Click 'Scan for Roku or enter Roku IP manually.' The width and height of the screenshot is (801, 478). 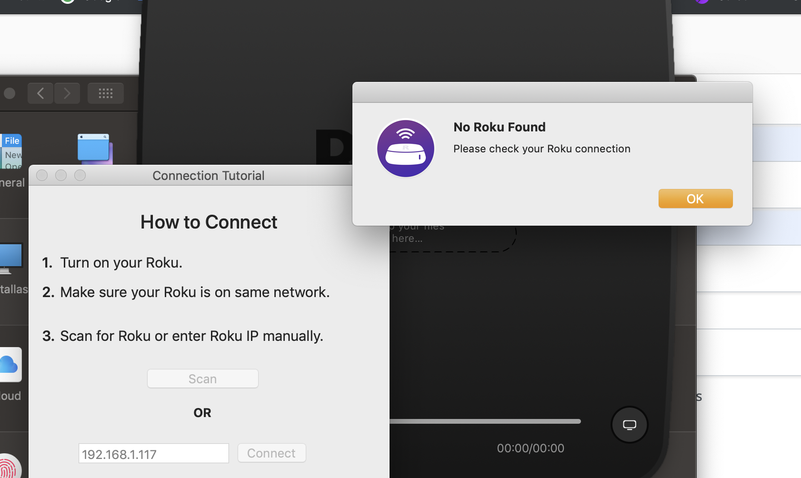[x=191, y=336]
